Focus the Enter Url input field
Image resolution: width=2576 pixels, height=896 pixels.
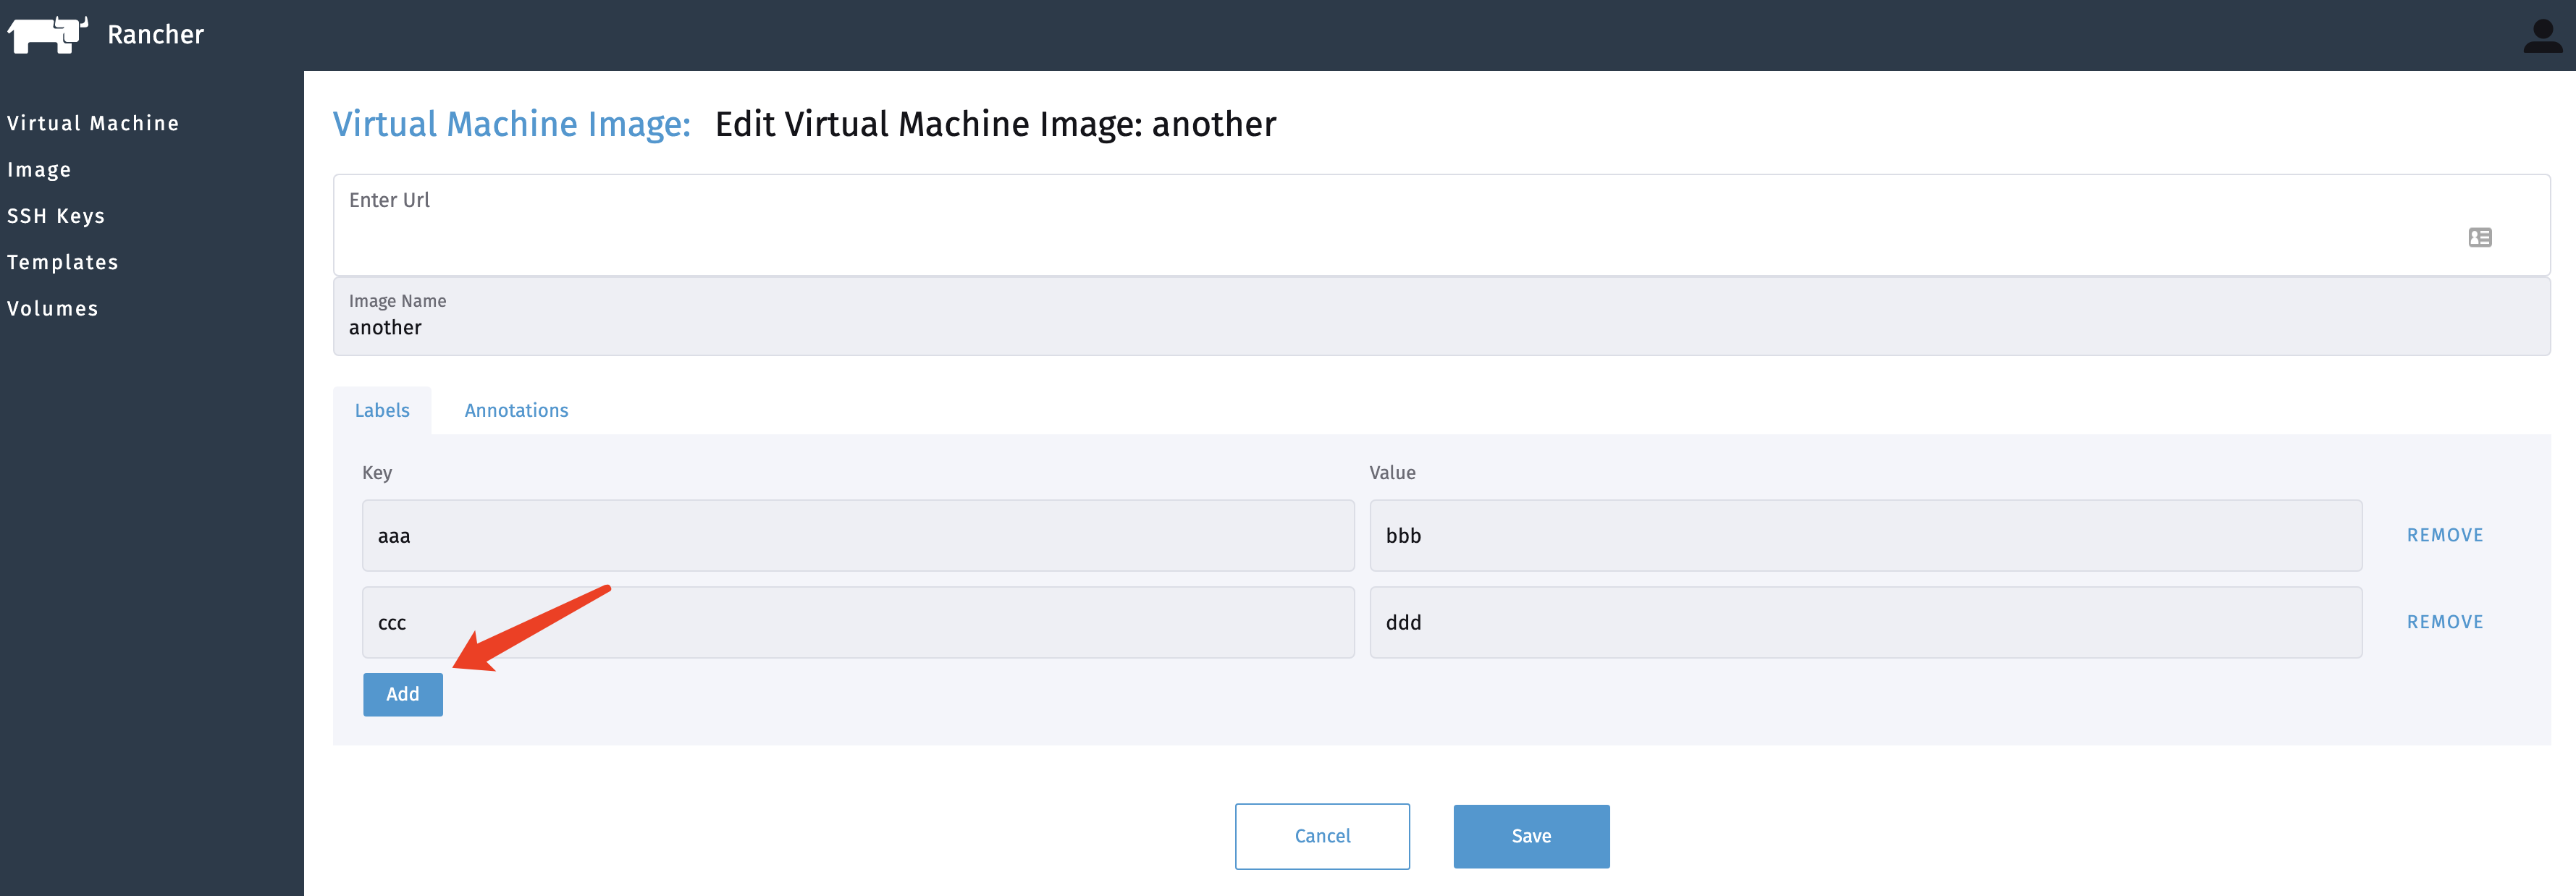point(1441,225)
